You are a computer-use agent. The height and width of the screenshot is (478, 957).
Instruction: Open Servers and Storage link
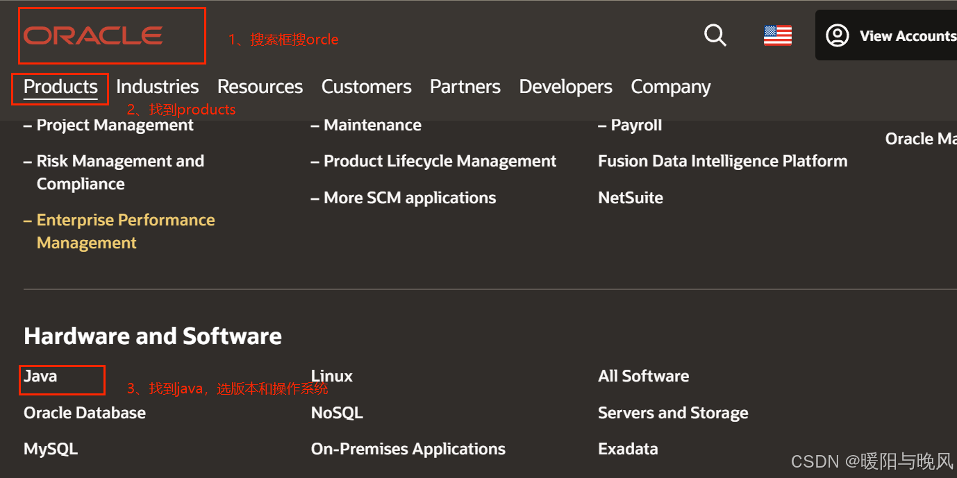[673, 413]
